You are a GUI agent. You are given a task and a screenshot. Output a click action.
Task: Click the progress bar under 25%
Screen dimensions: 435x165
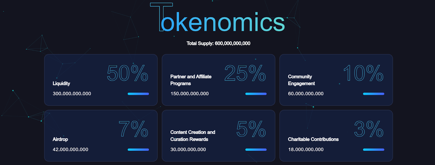256,94
